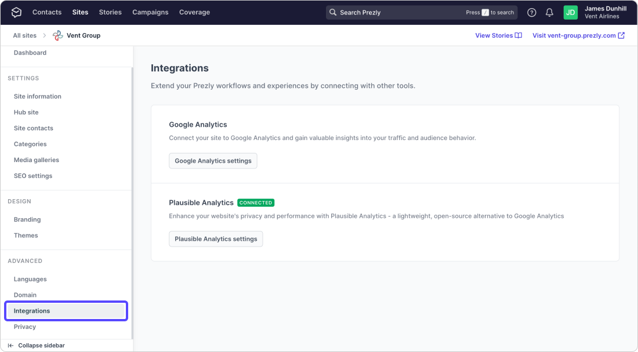
Task: Select Site information in the sidebar
Action: [x=38, y=96]
